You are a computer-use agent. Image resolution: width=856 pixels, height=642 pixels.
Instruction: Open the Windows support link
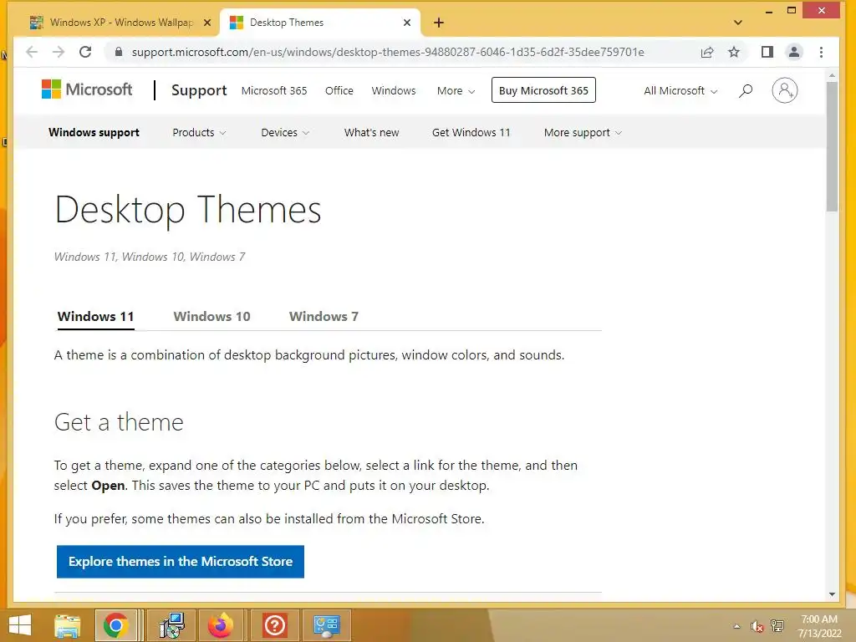(x=94, y=133)
